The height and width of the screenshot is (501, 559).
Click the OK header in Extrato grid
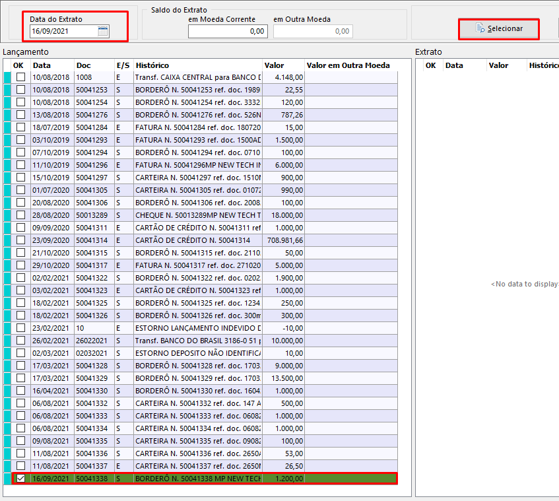pos(431,65)
